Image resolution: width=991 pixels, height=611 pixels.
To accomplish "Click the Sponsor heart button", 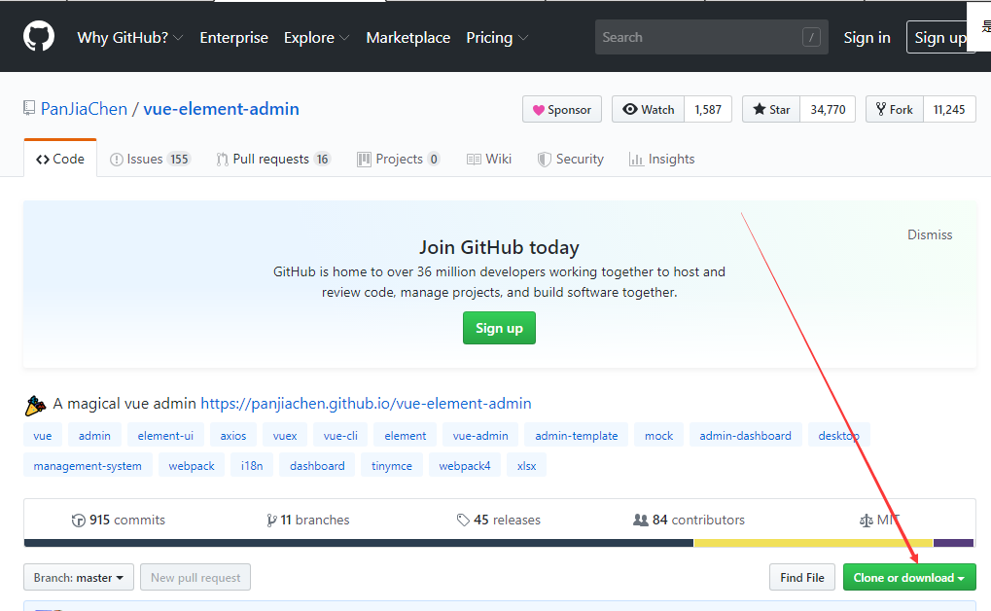I will [562, 109].
